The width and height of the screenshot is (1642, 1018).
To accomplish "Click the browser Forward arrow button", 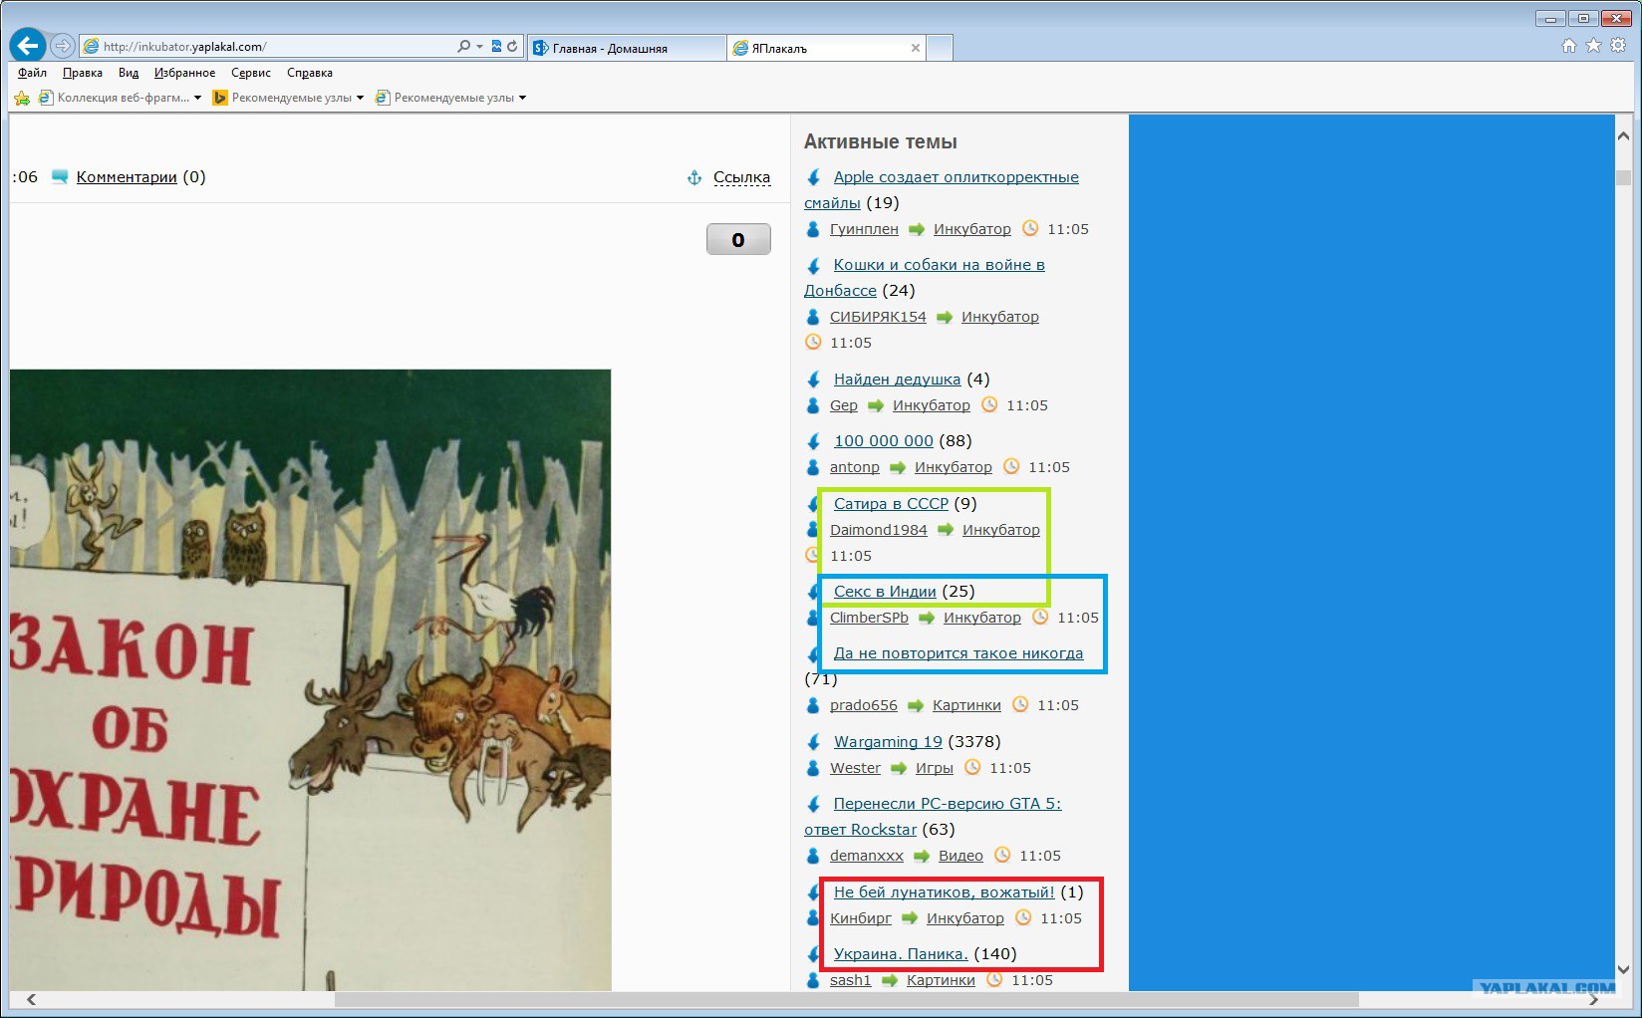I will (63, 46).
